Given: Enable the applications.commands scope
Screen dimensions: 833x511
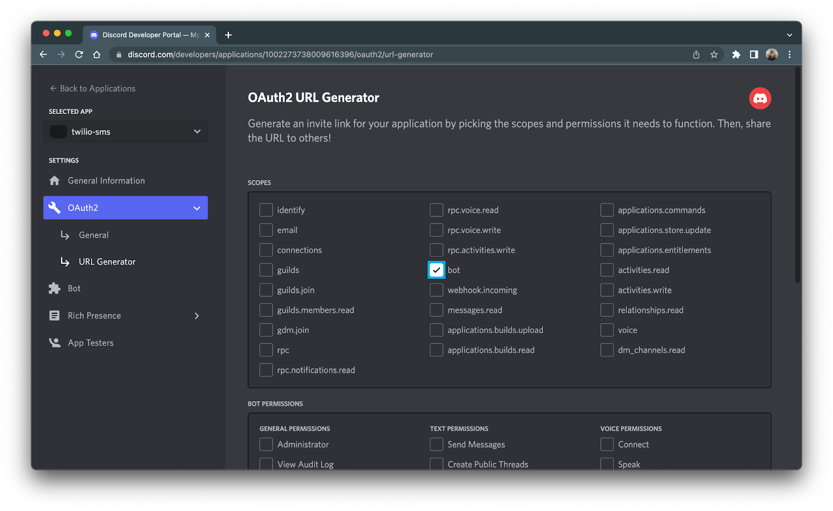Looking at the screenshot, I should [x=607, y=210].
